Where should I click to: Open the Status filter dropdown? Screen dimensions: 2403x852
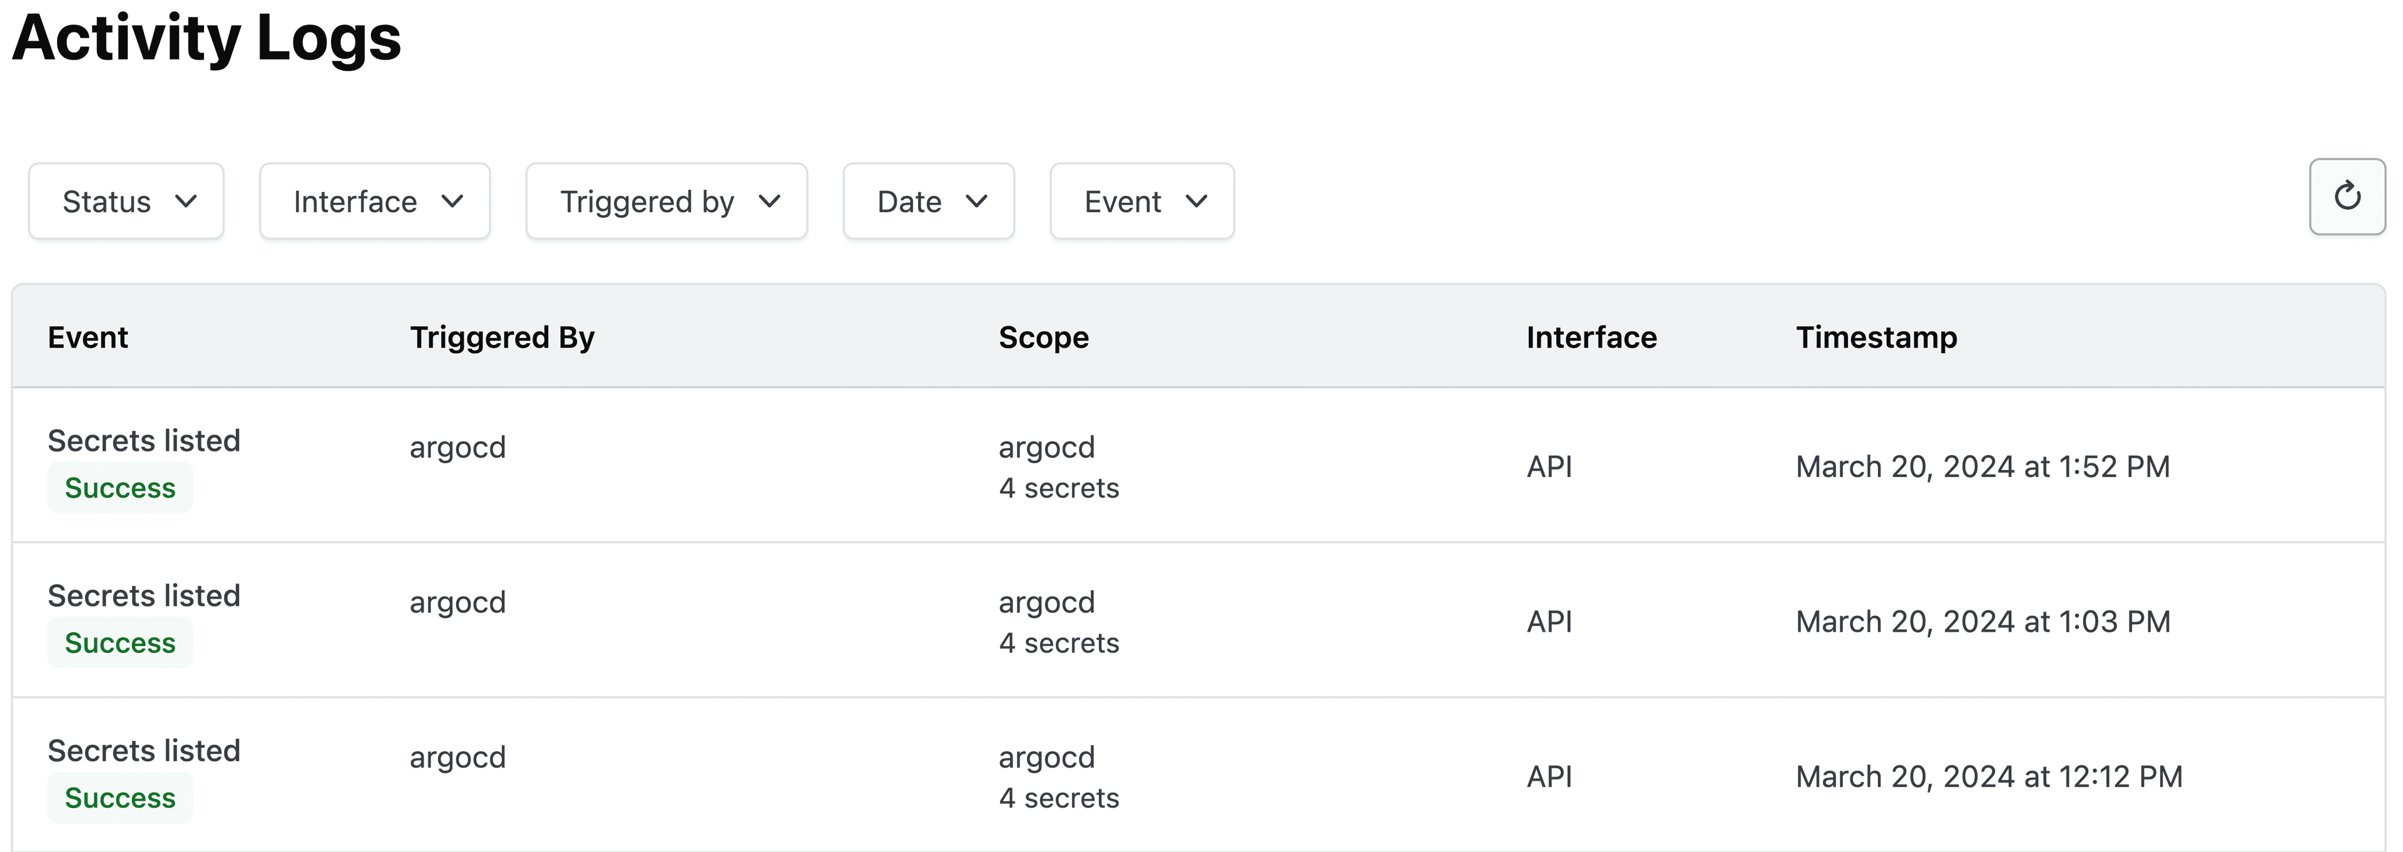point(126,202)
